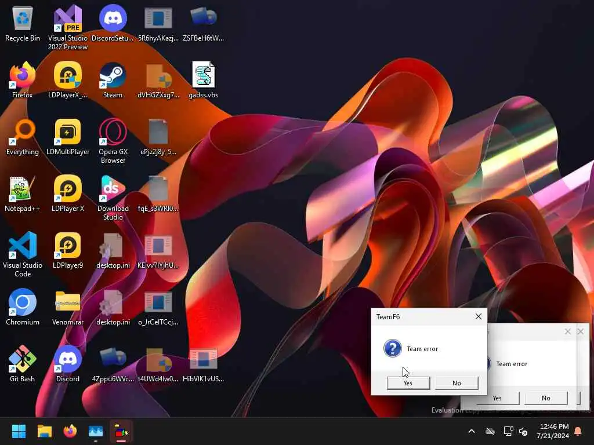Screen dimensions: 594x445
Task: Open the Windows Start menu
Action: pyautogui.click(x=19, y=431)
